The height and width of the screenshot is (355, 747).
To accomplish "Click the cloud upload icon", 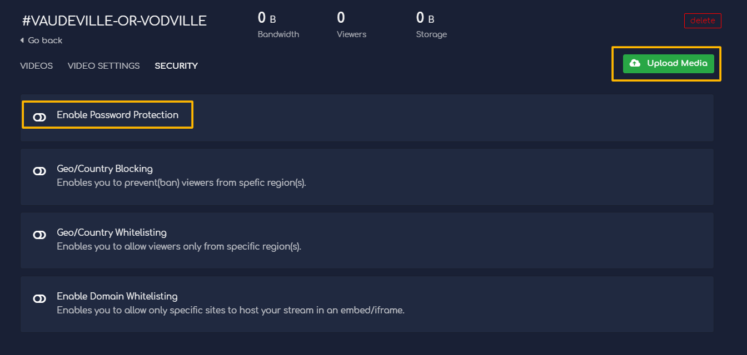I will (635, 63).
